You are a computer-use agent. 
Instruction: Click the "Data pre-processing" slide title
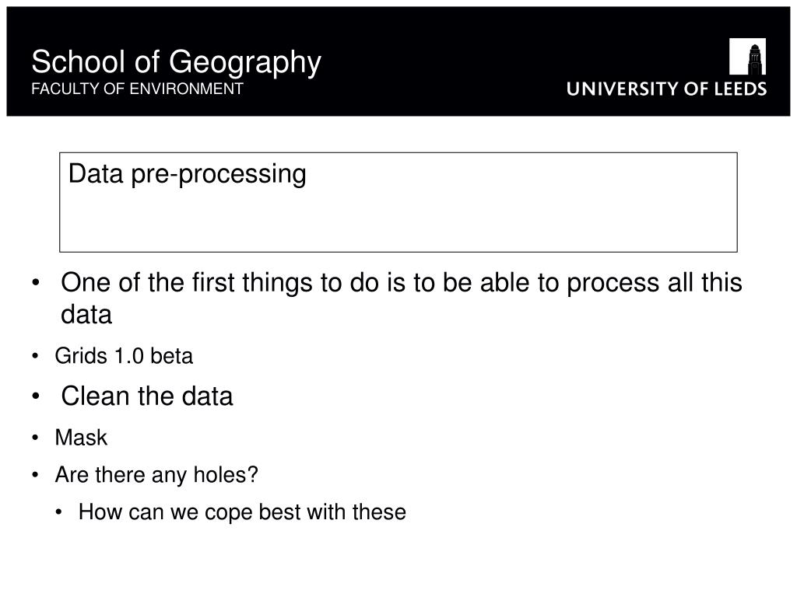click(x=188, y=174)
